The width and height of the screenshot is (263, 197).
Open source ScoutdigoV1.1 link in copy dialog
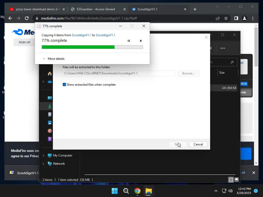pos(81,35)
